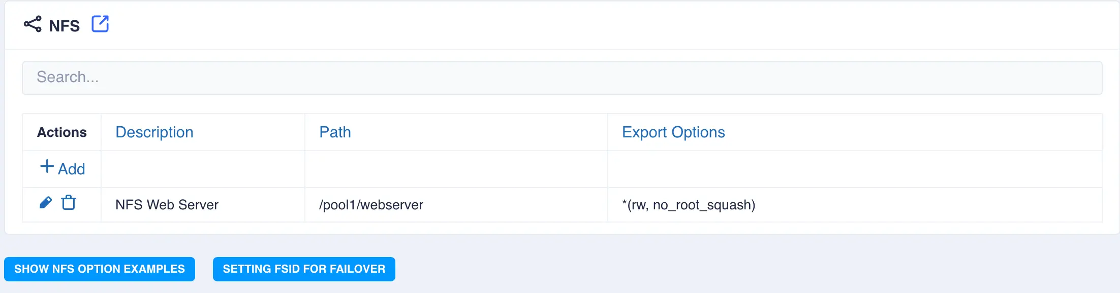Sort table by Path column
The width and height of the screenshot is (1120, 293).
coord(335,132)
